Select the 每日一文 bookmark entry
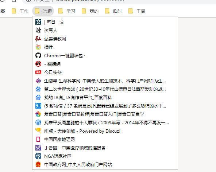The height and width of the screenshot is (172, 216). (x=105, y=22)
